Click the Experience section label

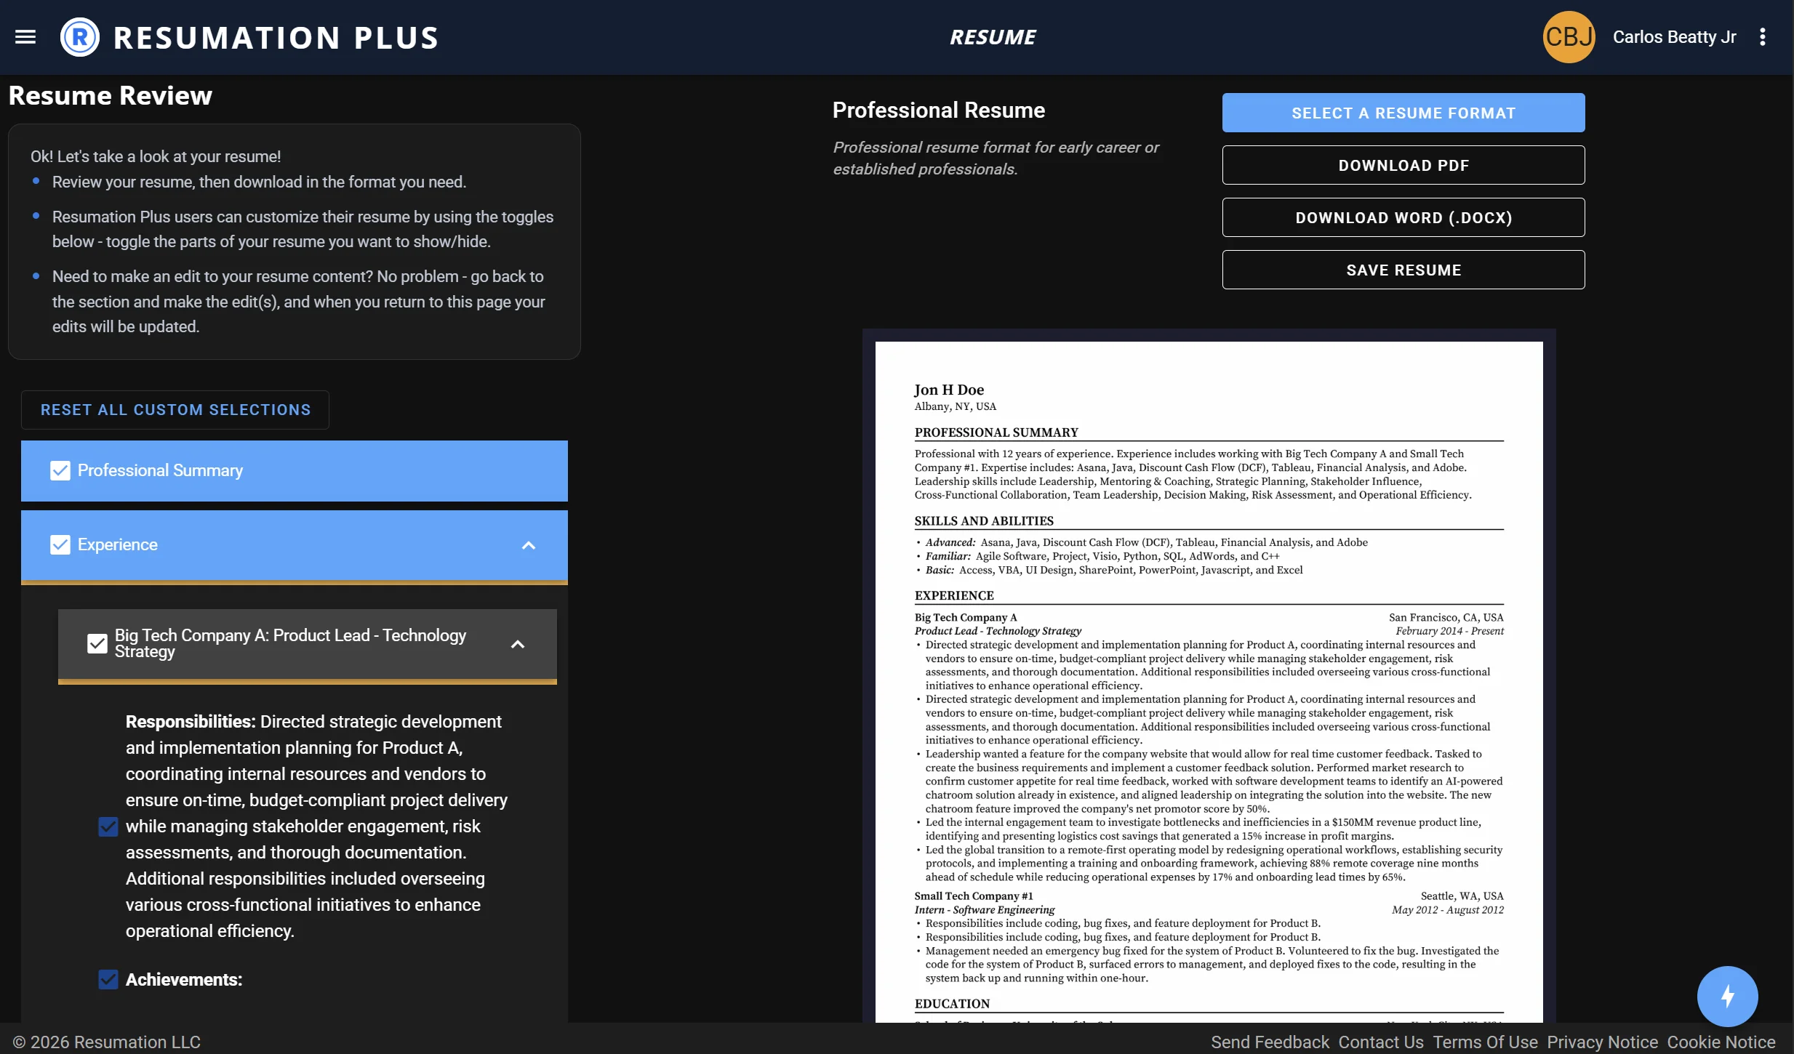(118, 544)
